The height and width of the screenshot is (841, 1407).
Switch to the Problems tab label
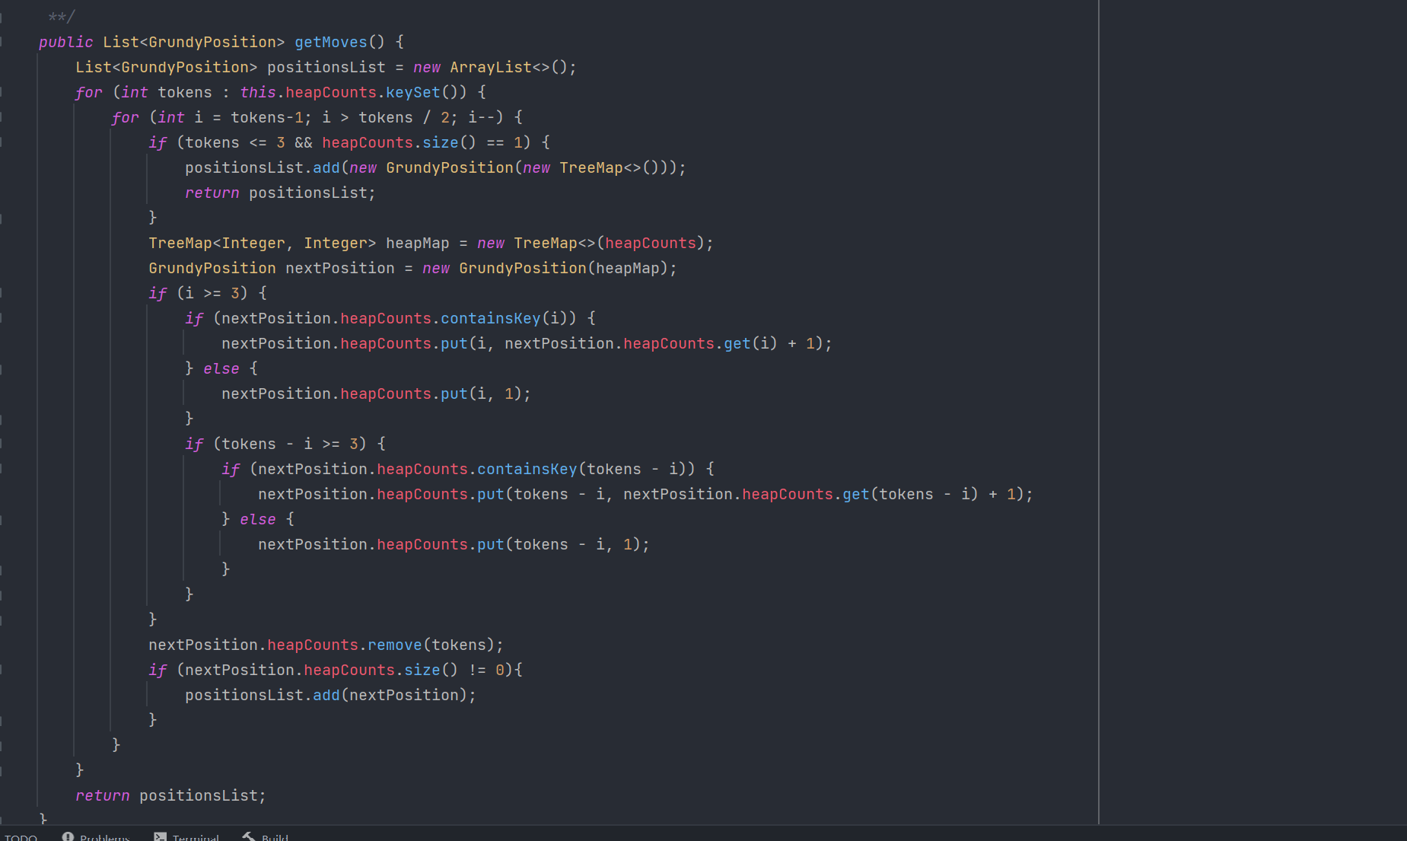click(104, 837)
